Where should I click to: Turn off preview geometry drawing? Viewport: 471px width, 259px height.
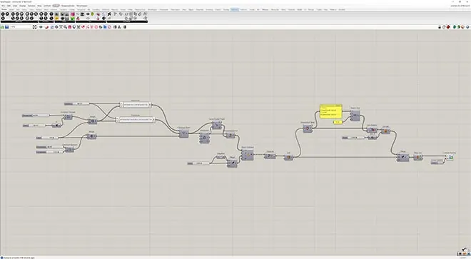[x=440, y=27]
